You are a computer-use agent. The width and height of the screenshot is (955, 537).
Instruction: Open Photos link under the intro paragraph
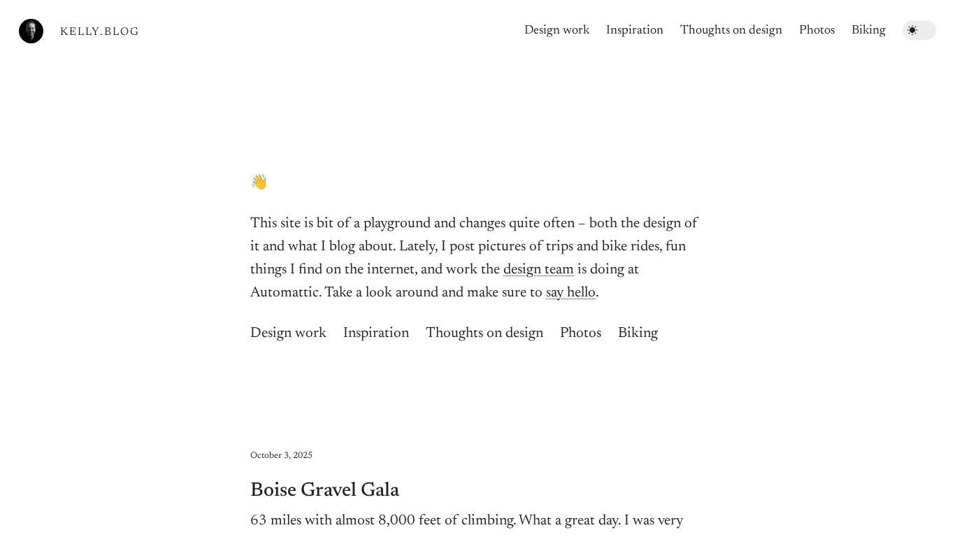[580, 334]
